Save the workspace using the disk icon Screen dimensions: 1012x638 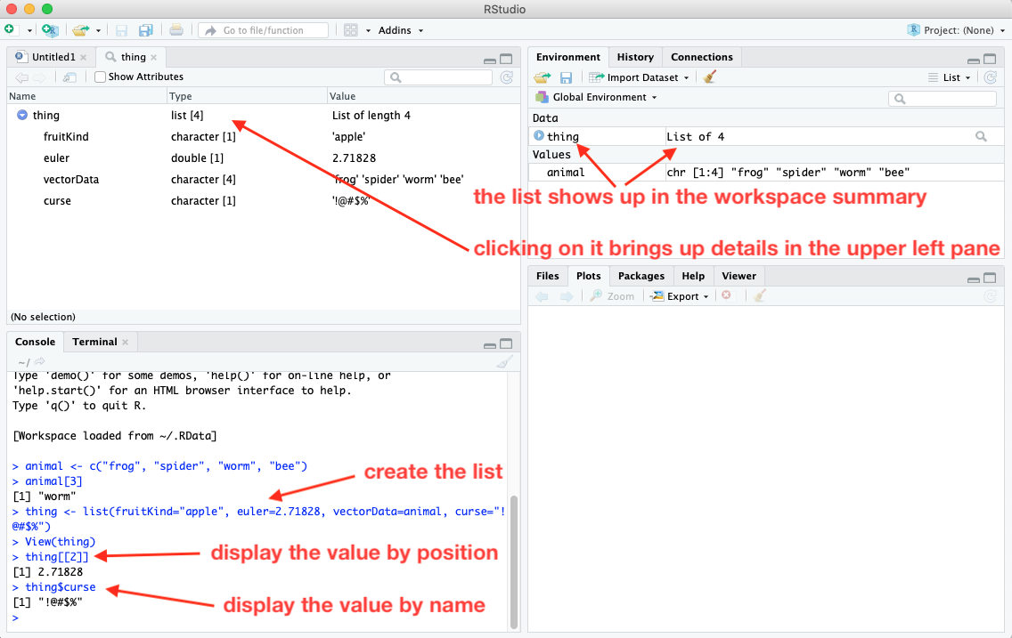[565, 77]
